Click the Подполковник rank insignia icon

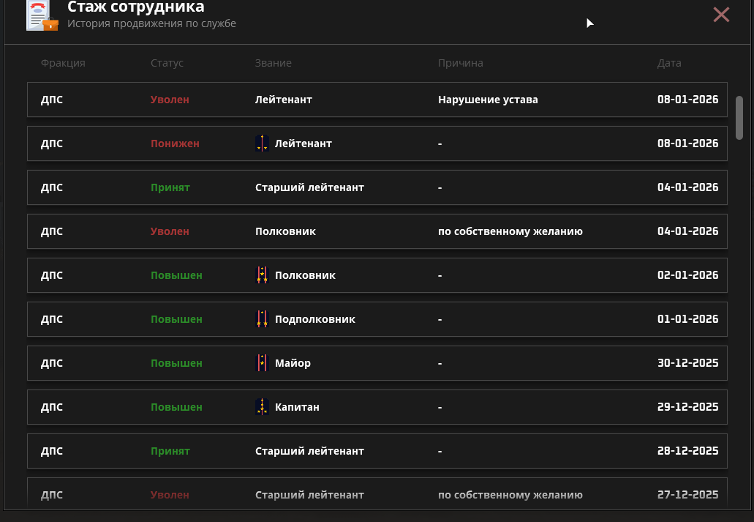coord(262,319)
